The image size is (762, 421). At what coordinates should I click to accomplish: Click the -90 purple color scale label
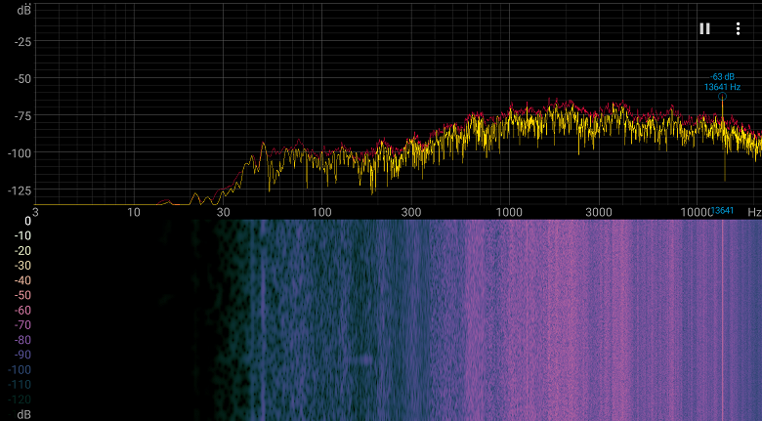click(x=22, y=355)
